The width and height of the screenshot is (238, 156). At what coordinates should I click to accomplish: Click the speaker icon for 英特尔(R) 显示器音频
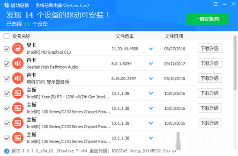pos(18,78)
